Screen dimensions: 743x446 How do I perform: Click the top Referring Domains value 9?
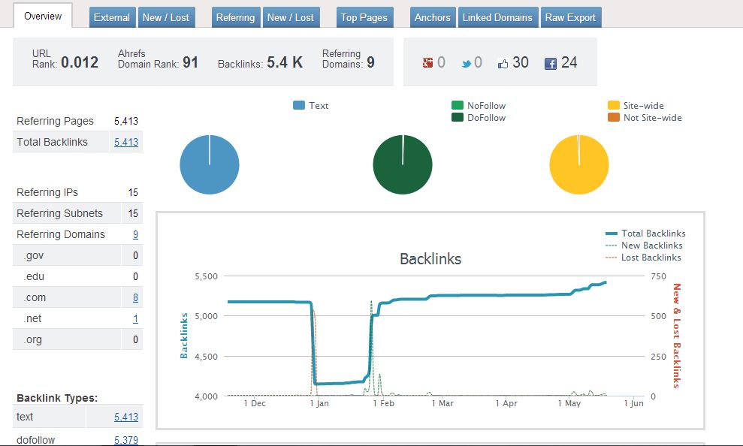click(370, 62)
